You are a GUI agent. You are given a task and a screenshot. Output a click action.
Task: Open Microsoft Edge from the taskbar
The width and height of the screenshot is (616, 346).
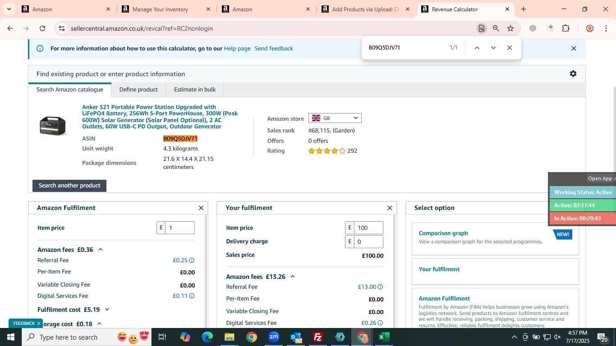(x=207, y=337)
